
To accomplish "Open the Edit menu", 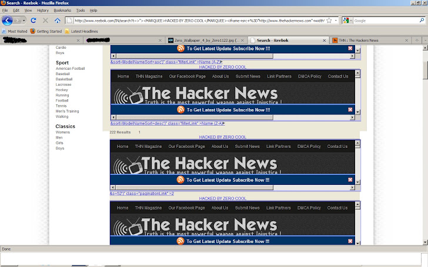I will click(x=16, y=11).
